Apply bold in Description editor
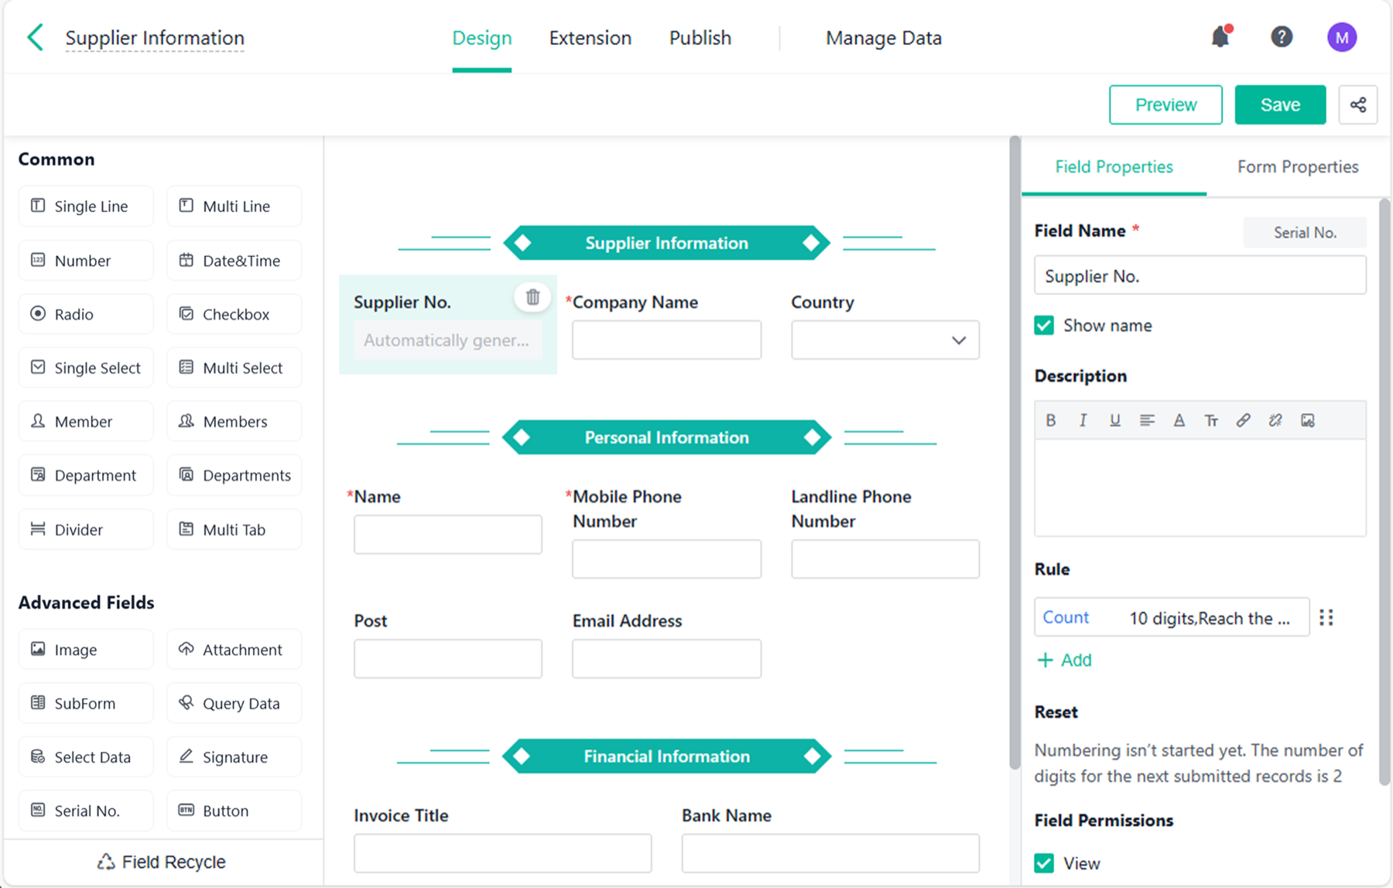The height and width of the screenshot is (888, 1393). [1050, 420]
